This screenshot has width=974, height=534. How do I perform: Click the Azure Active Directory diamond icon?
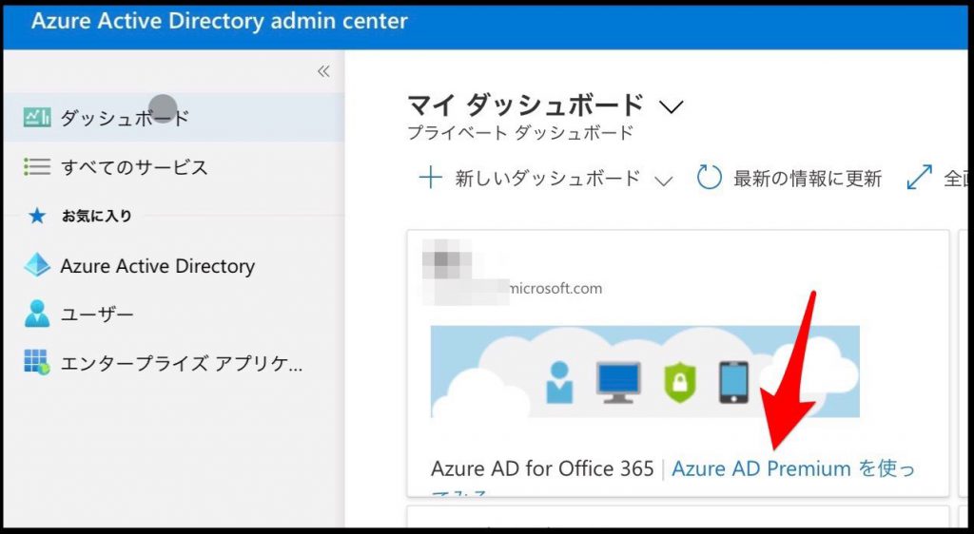click(37, 265)
